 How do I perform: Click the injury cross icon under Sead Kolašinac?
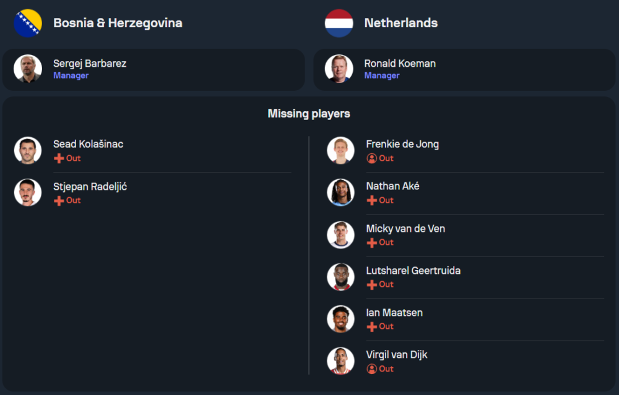(59, 158)
